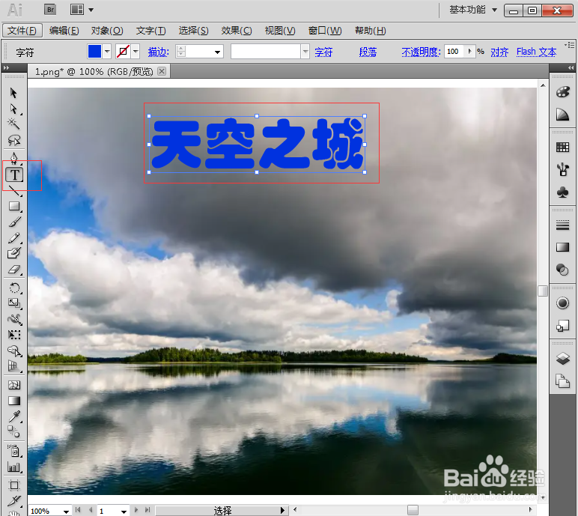Open the Stroke panel icon
Screen dimensions: 578x516
click(x=562, y=225)
